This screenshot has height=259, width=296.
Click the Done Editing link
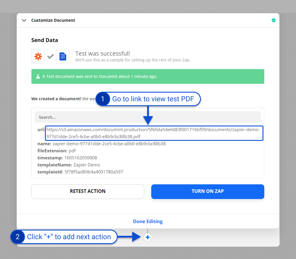(148, 221)
